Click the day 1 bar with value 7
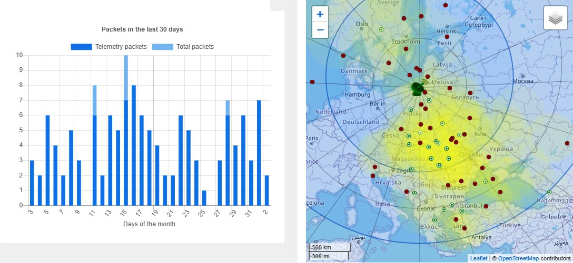This screenshot has width=573, height=263. [x=259, y=152]
